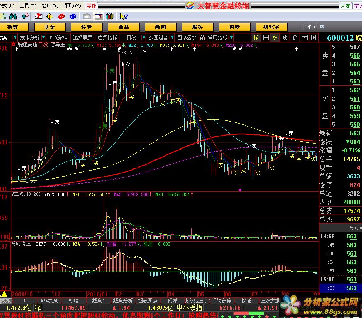This screenshot has height=318, width=362.
Task: Toggle the crosshair grid icon
Action: [266, 38]
